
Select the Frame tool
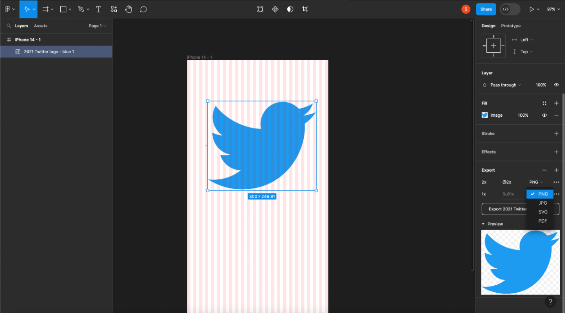point(46,9)
